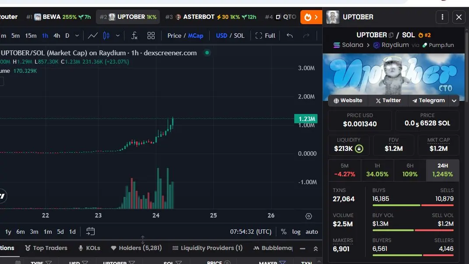Select the candlestick chart type icon
Viewport: 469px width, 264px height.
click(106, 36)
